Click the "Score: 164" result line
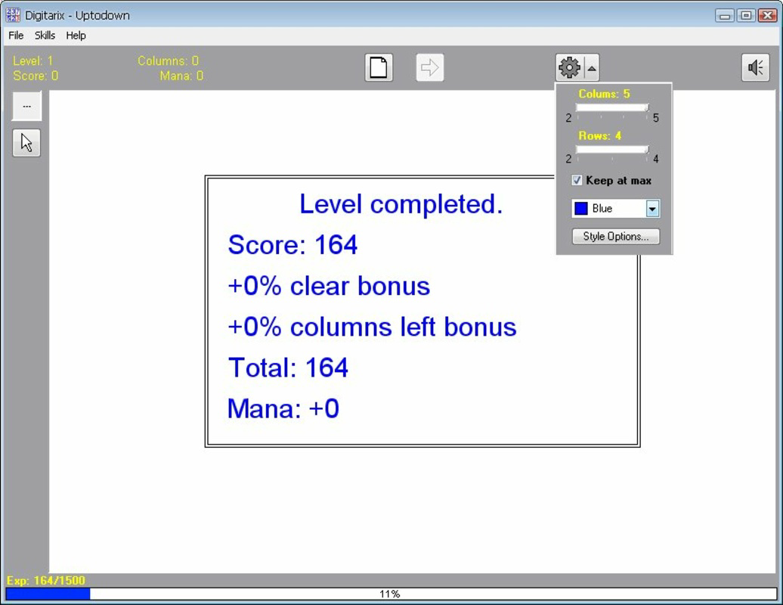Screen dimensions: 783x605 292,245
